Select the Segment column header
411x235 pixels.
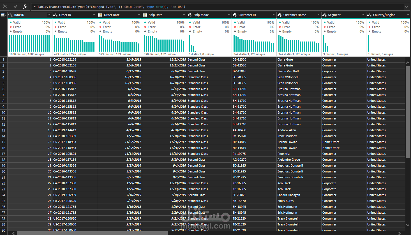click(x=344, y=15)
